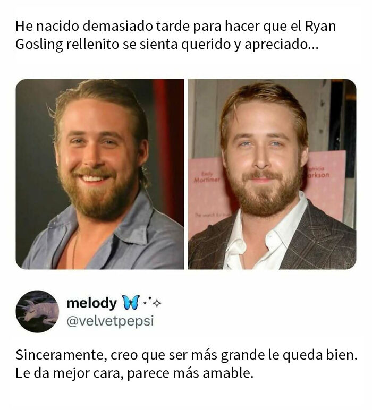Click the 'Gosling rellenito se sienta' text line
Screen dimensions: 372x410
click(x=167, y=45)
